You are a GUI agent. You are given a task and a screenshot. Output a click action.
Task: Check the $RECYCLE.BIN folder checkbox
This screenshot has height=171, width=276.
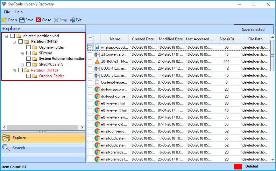coord(29,65)
